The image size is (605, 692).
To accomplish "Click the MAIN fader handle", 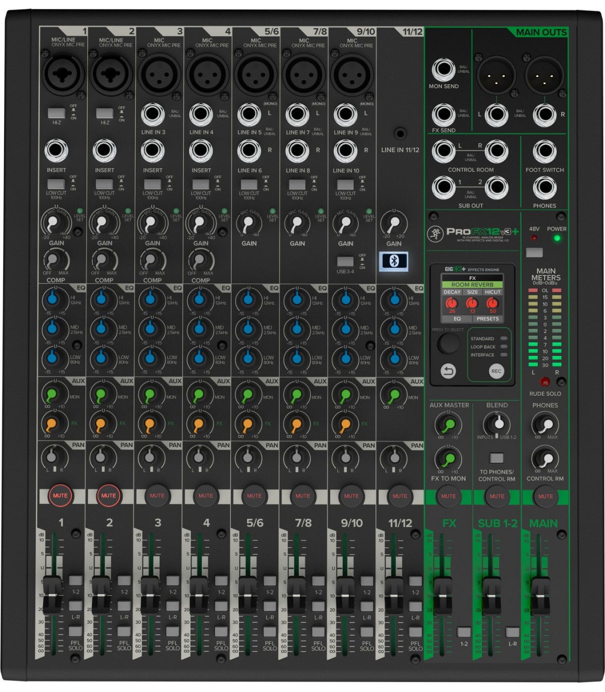I will click(540, 589).
